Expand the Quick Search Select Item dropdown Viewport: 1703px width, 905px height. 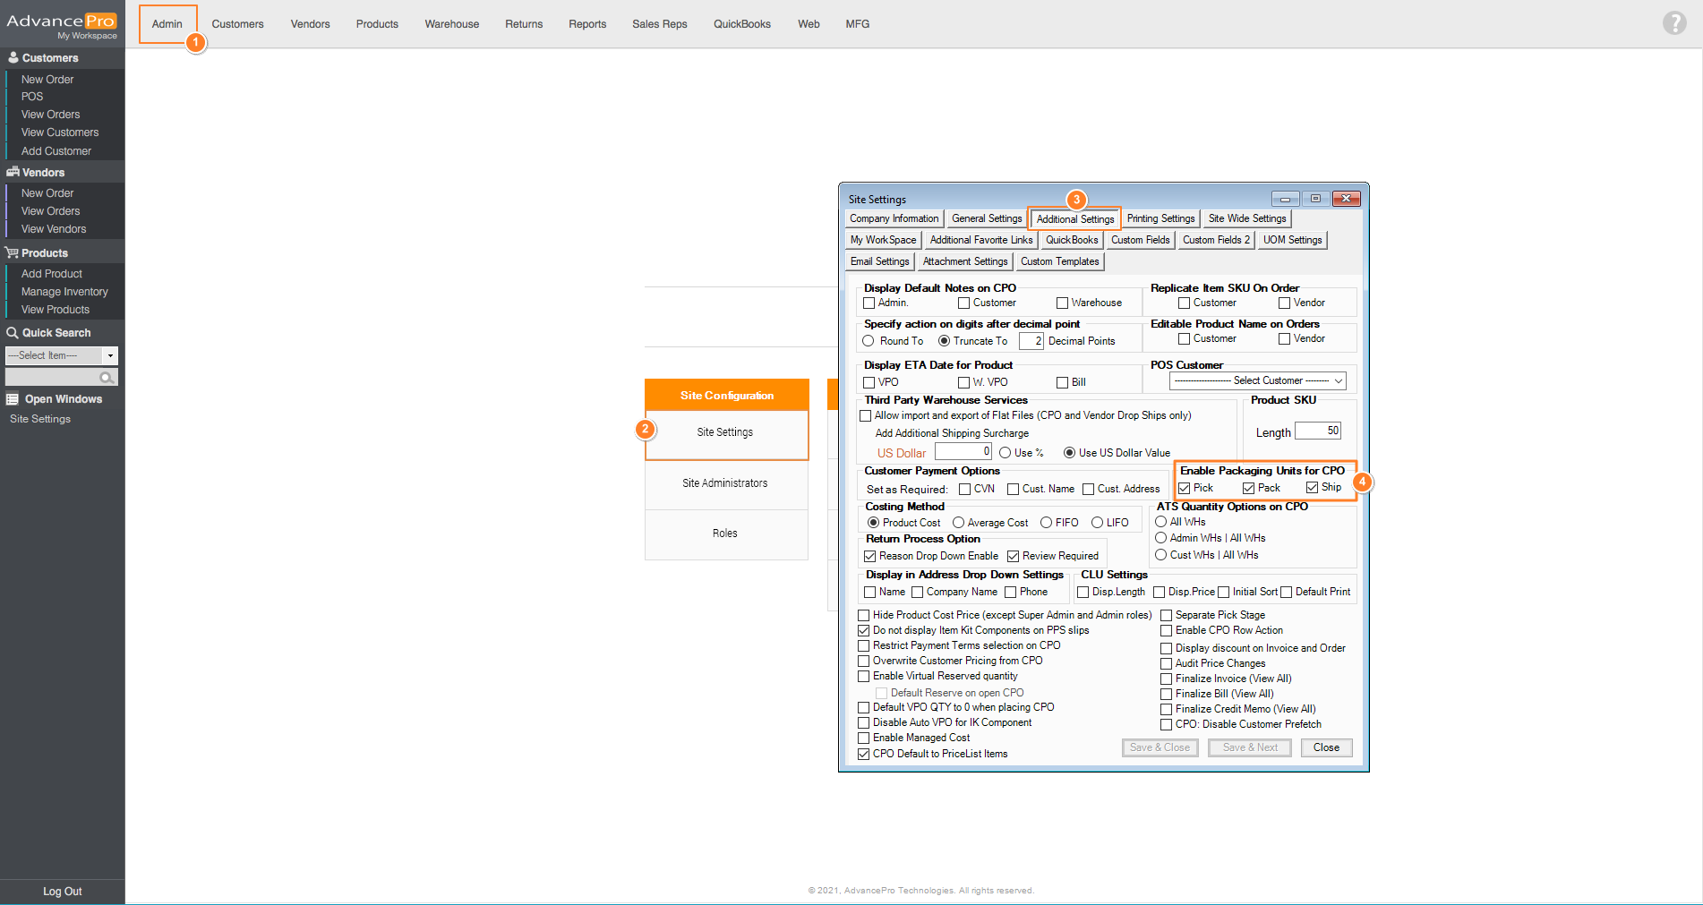[110, 355]
